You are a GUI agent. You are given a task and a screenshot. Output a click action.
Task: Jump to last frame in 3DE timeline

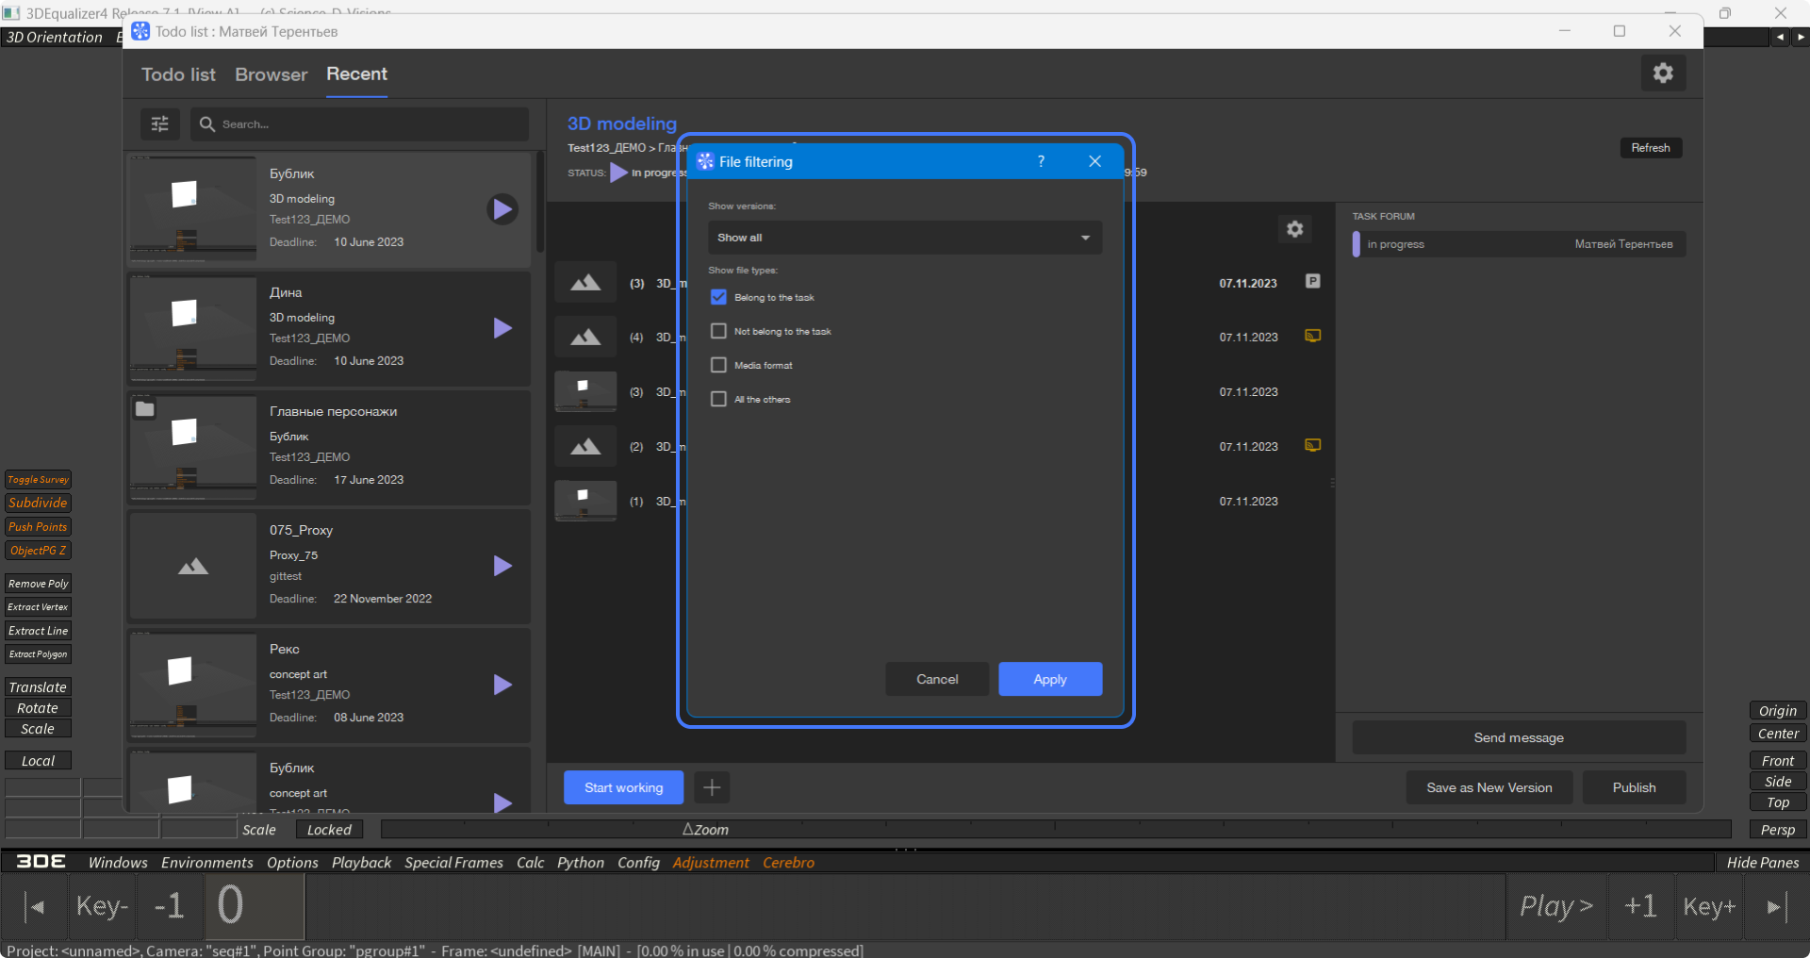[x=1775, y=907]
